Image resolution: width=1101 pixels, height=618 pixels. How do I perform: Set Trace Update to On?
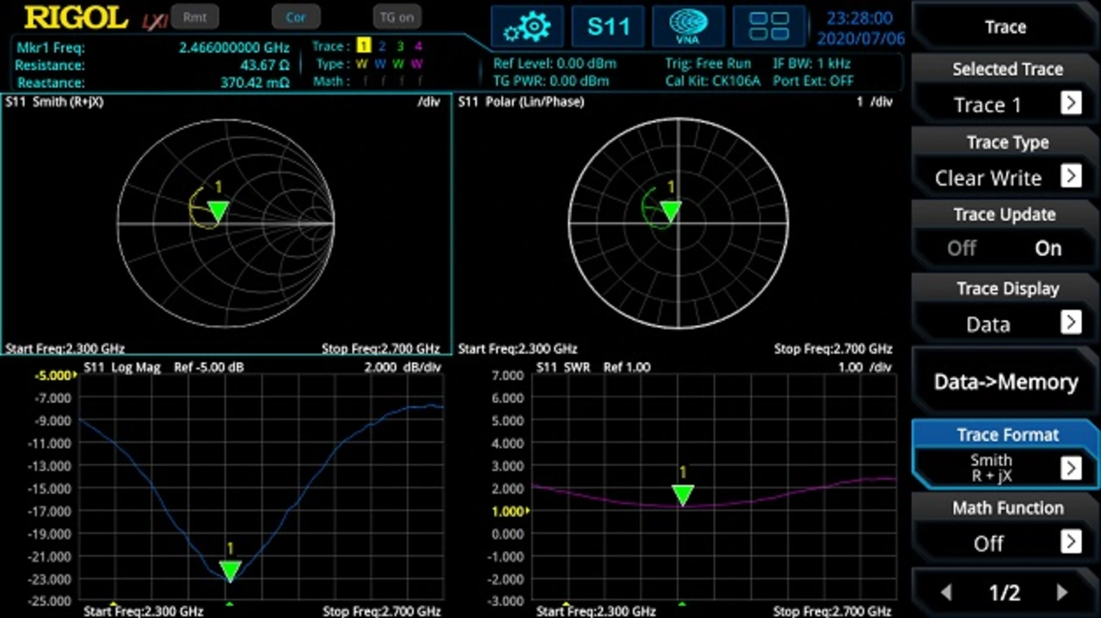pyautogui.click(x=1048, y=248)
